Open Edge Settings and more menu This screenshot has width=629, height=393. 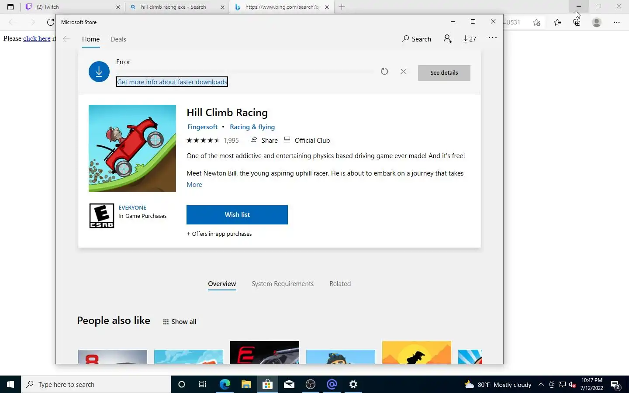(617, 22)
